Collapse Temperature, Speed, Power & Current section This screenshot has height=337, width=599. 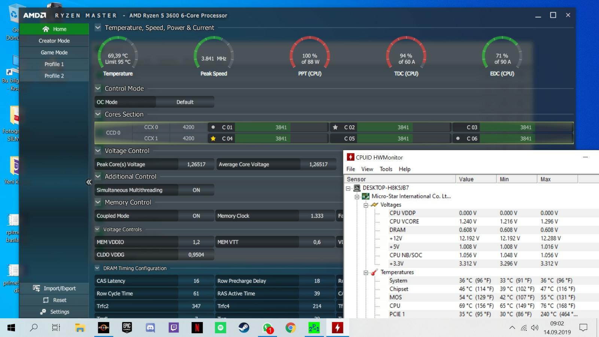click(98, 27)
